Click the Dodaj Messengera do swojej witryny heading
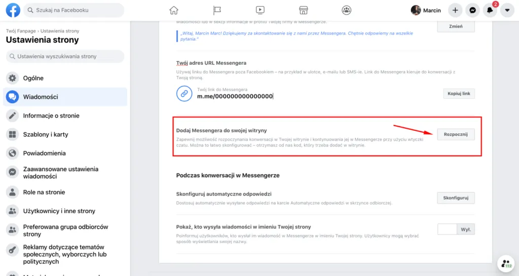The height and width of the screenshot is (276, 519). [x=221, y=131]
